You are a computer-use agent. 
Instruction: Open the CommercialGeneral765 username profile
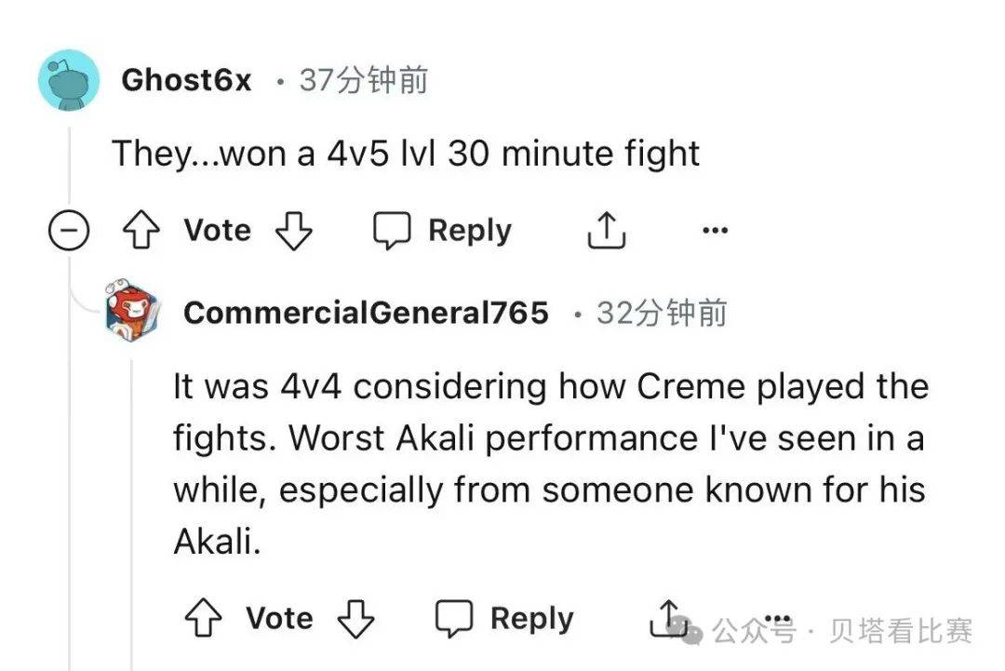pos(366,313)
